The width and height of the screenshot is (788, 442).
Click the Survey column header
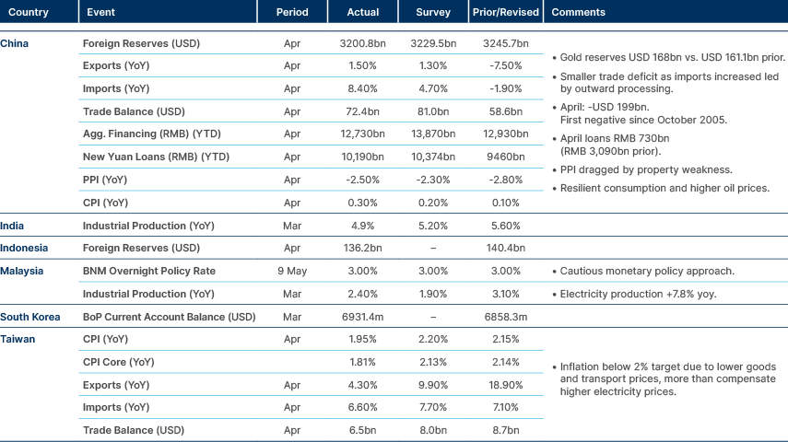(433, 13)
